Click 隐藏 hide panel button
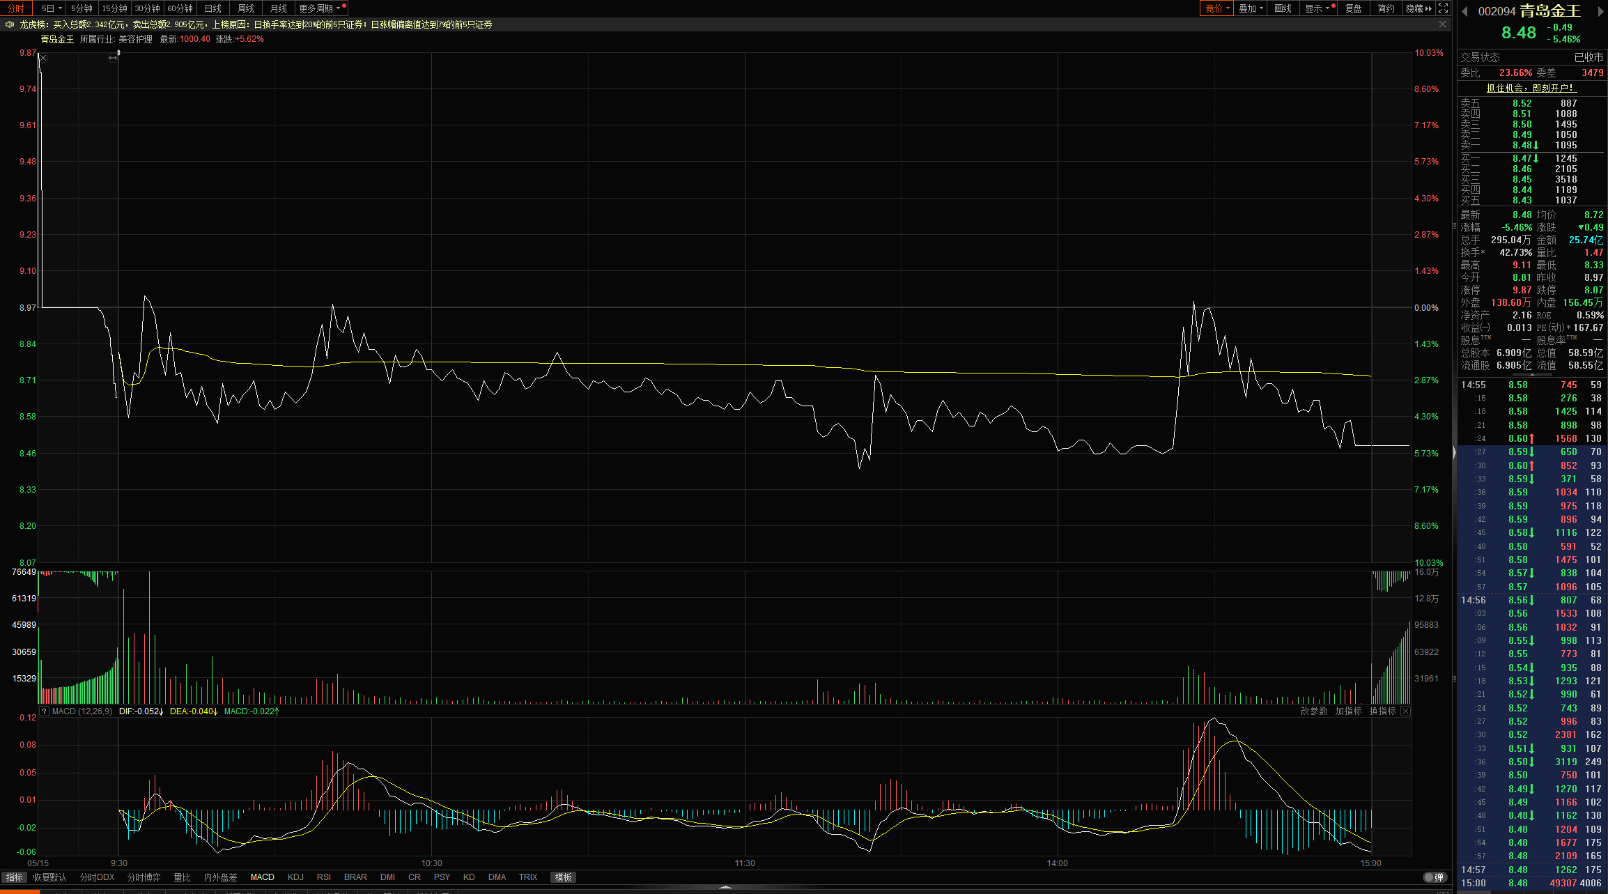The image size is (1608, 894). [x=1418, y=8]
